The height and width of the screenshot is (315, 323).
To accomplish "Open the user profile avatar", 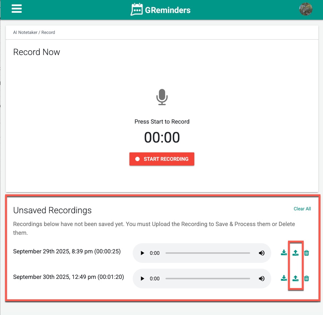I will [306, 9].
